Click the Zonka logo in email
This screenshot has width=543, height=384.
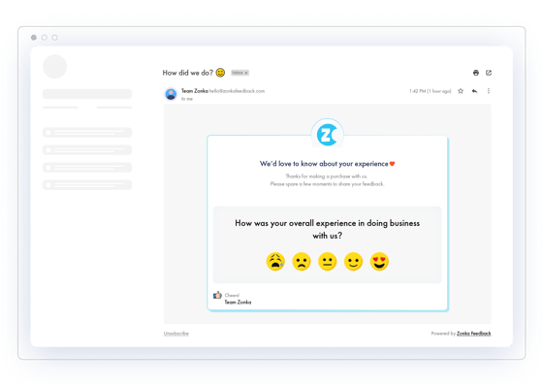[x=327, y=135]
